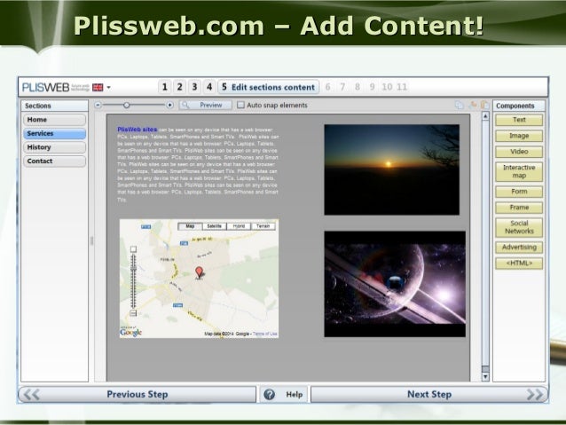Click the Next Step button

click(429, 394)
